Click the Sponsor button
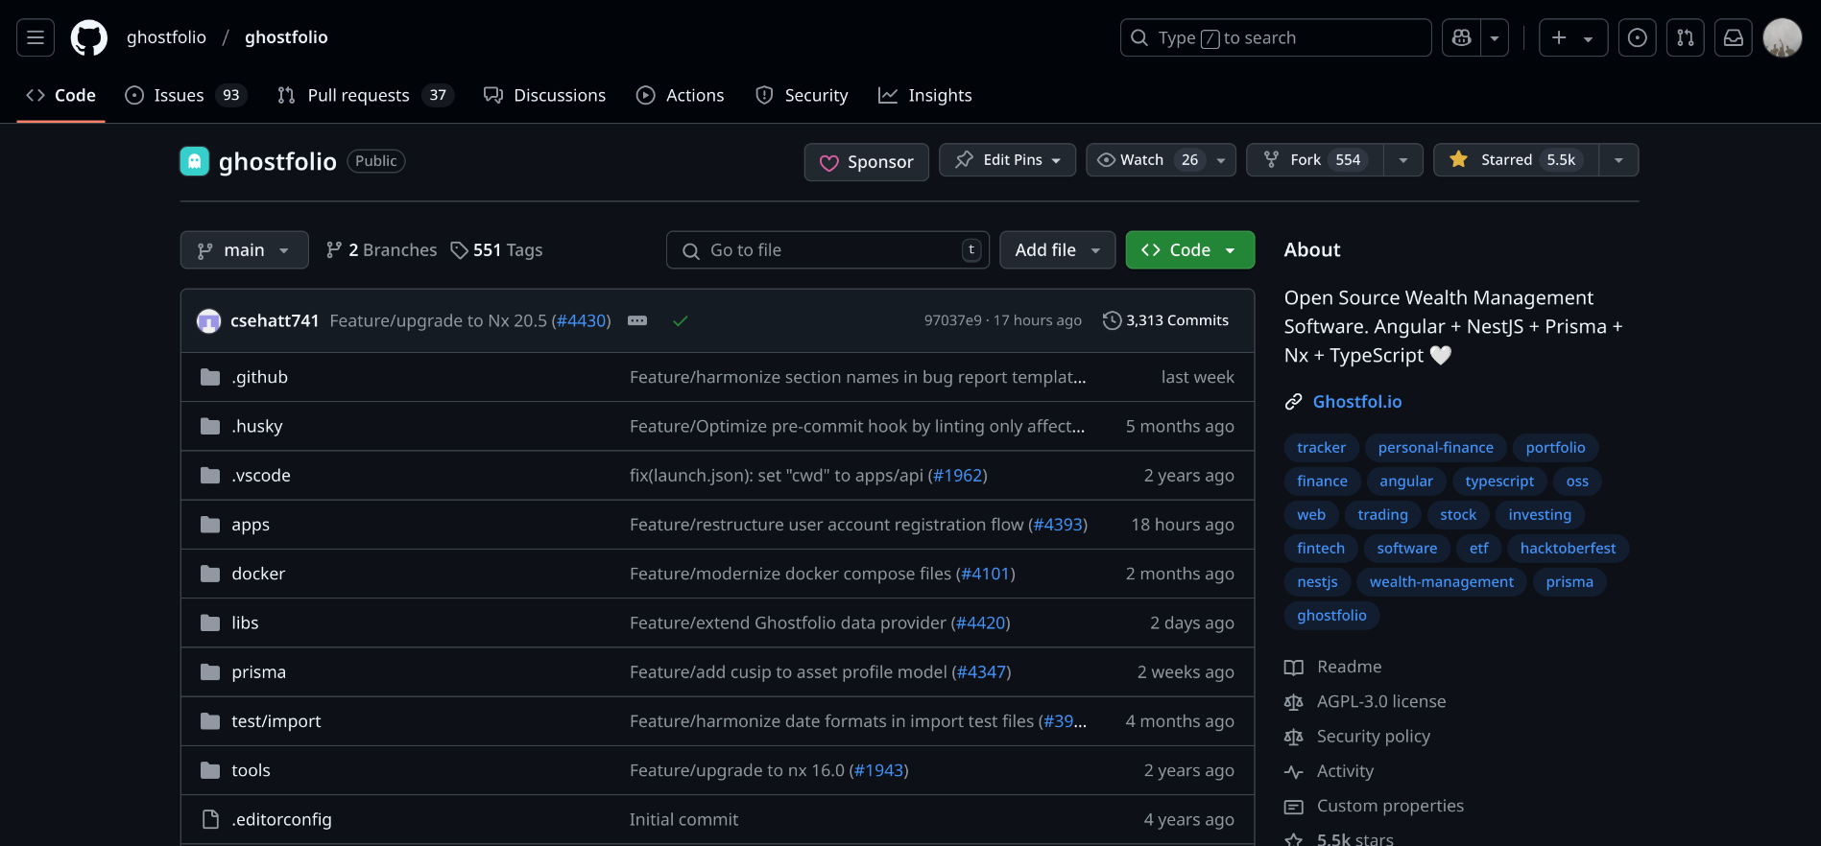 (866, 162)
